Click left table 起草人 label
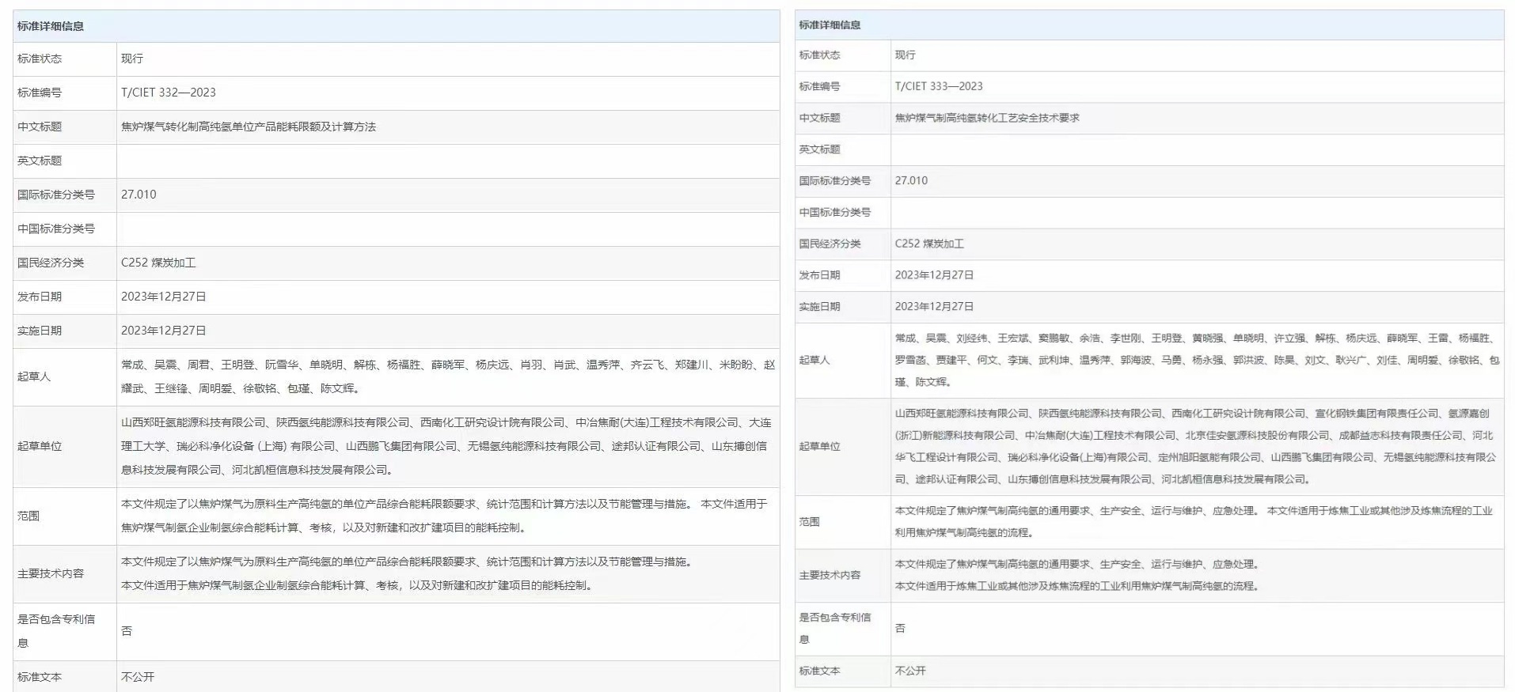This screenshot has height=692, width=1515. point(34,376)
